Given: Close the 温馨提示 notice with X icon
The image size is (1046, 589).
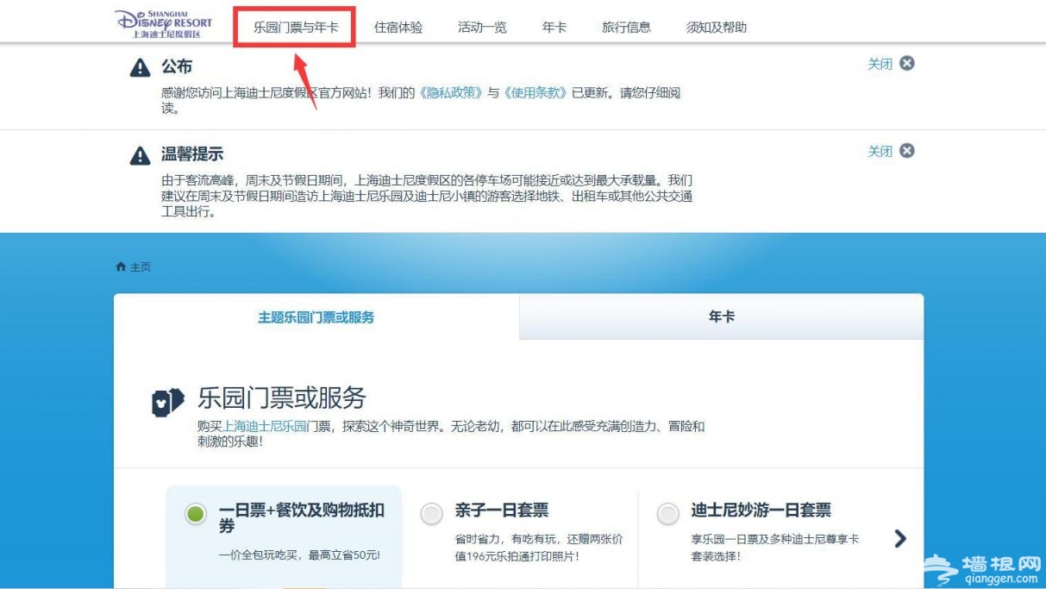Looking at the screenshot, I should pyautogui.click(x=907, y=151).
